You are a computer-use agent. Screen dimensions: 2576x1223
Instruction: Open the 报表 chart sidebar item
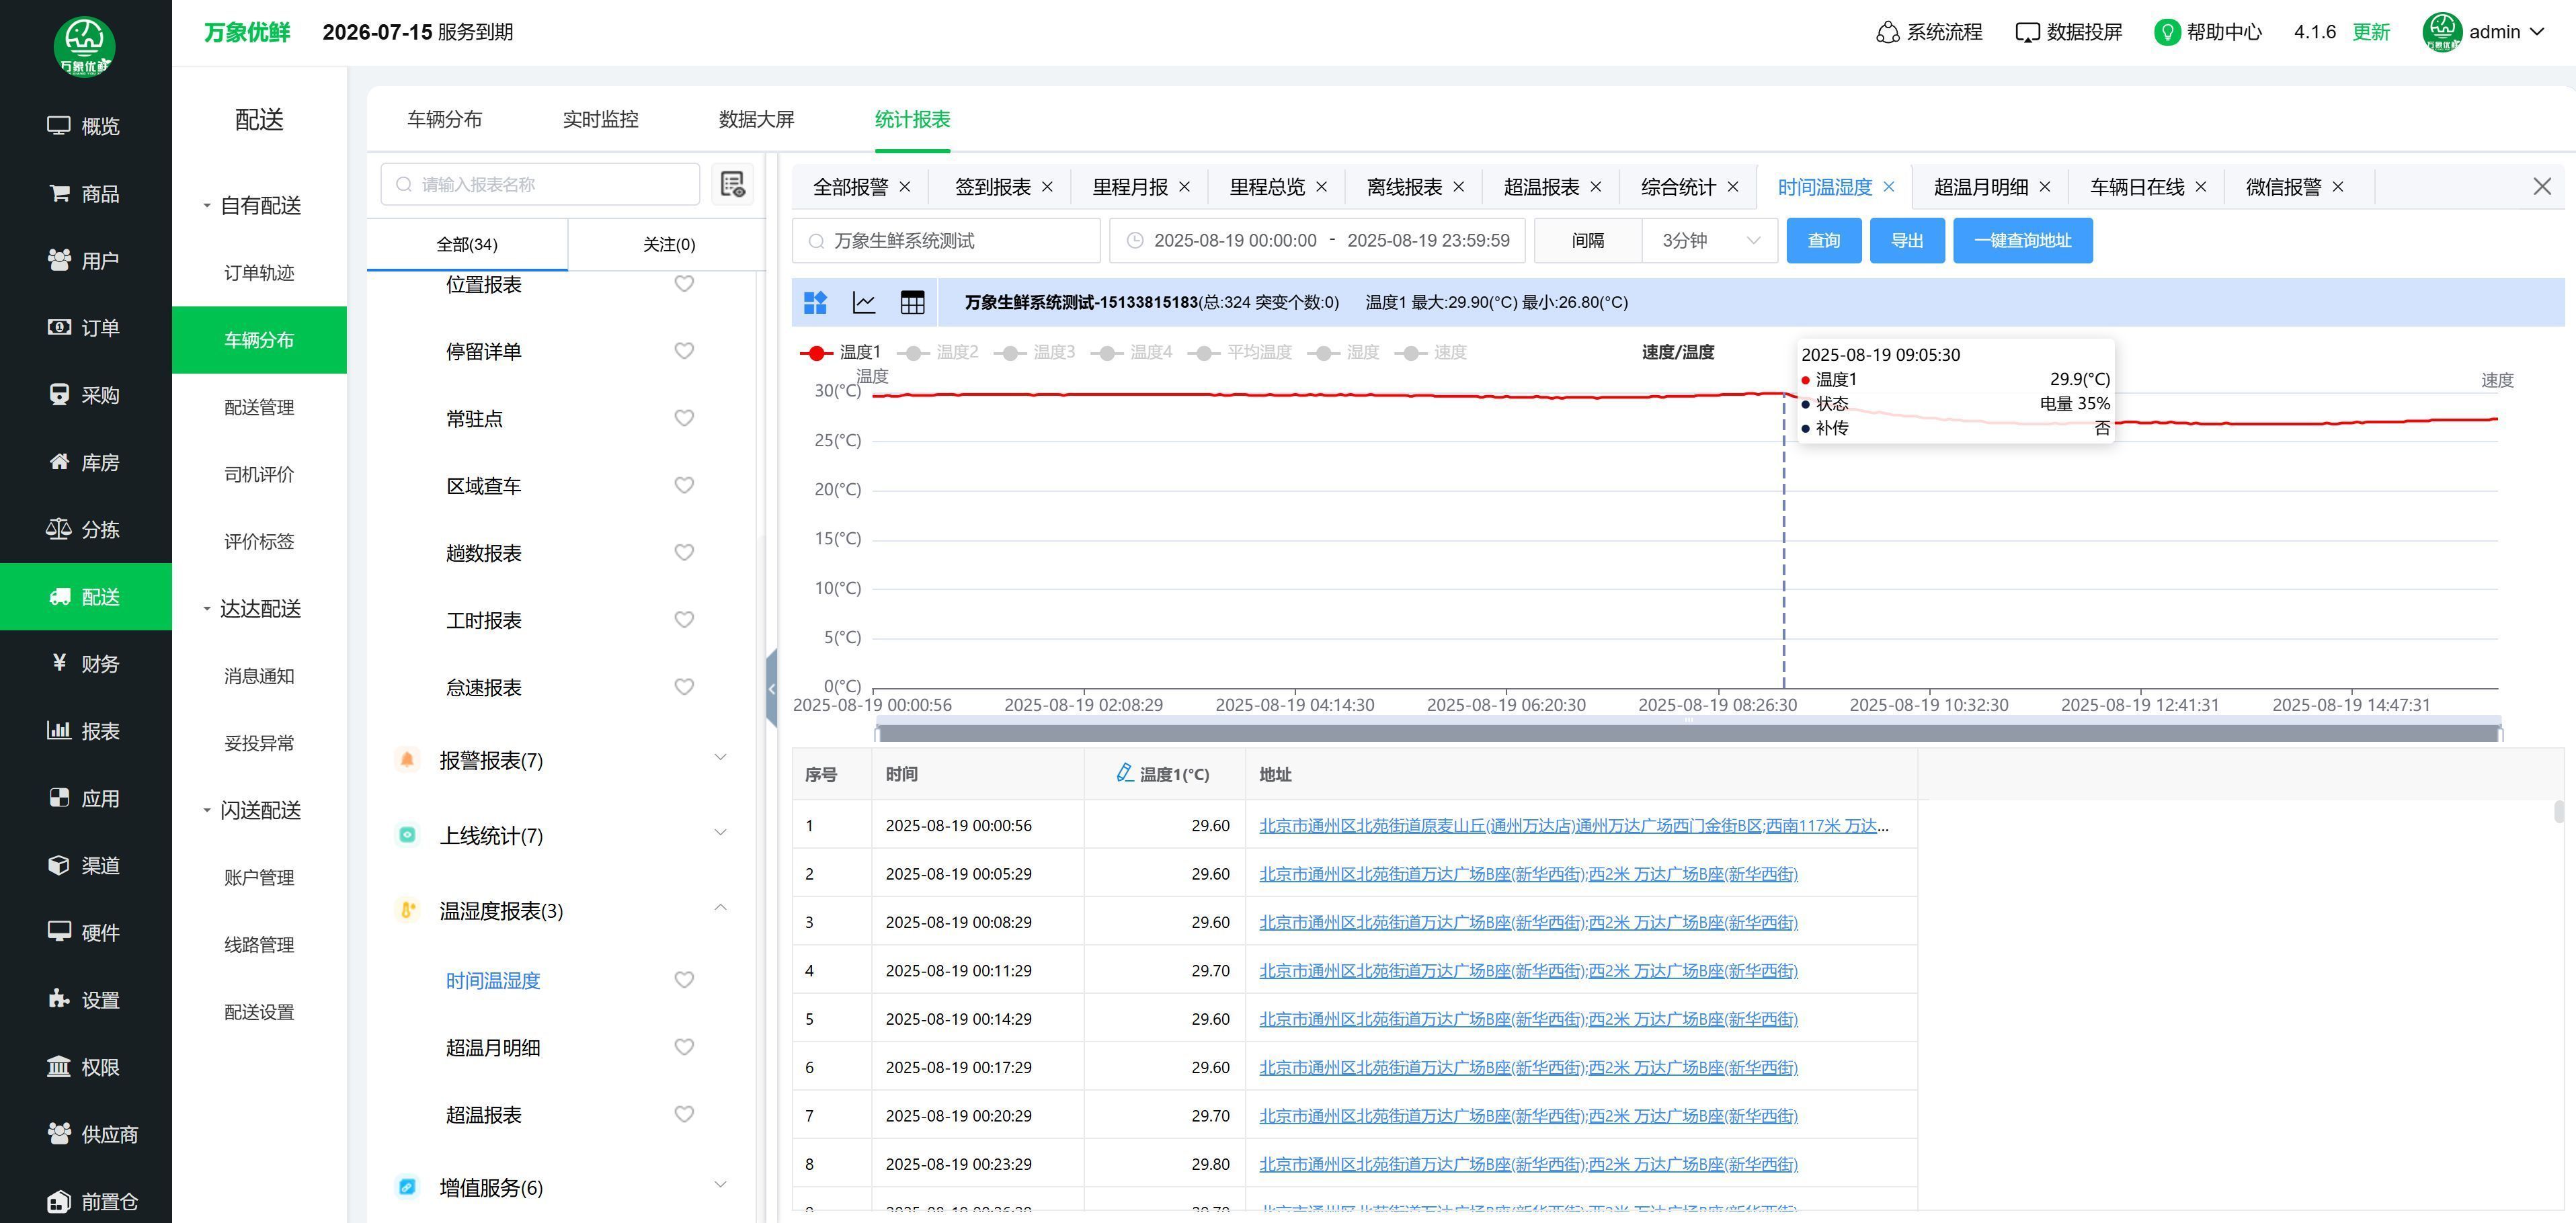85,730
